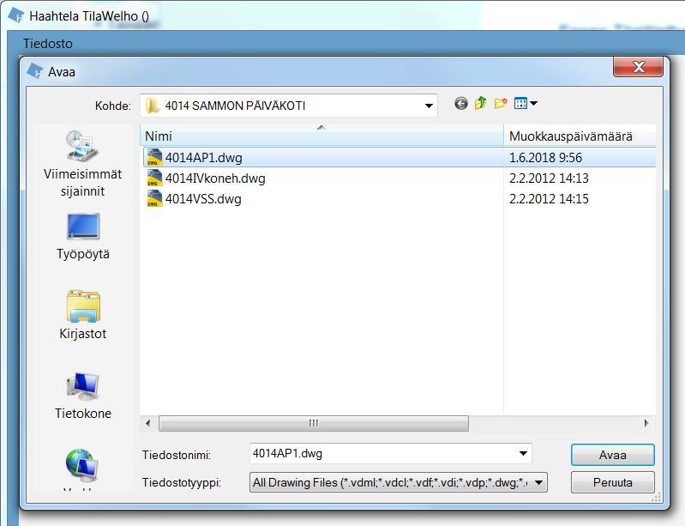Screen dimensions: 685x526
Task: Click the scrollbar left arrow
Action: click(x=148, y=423)
